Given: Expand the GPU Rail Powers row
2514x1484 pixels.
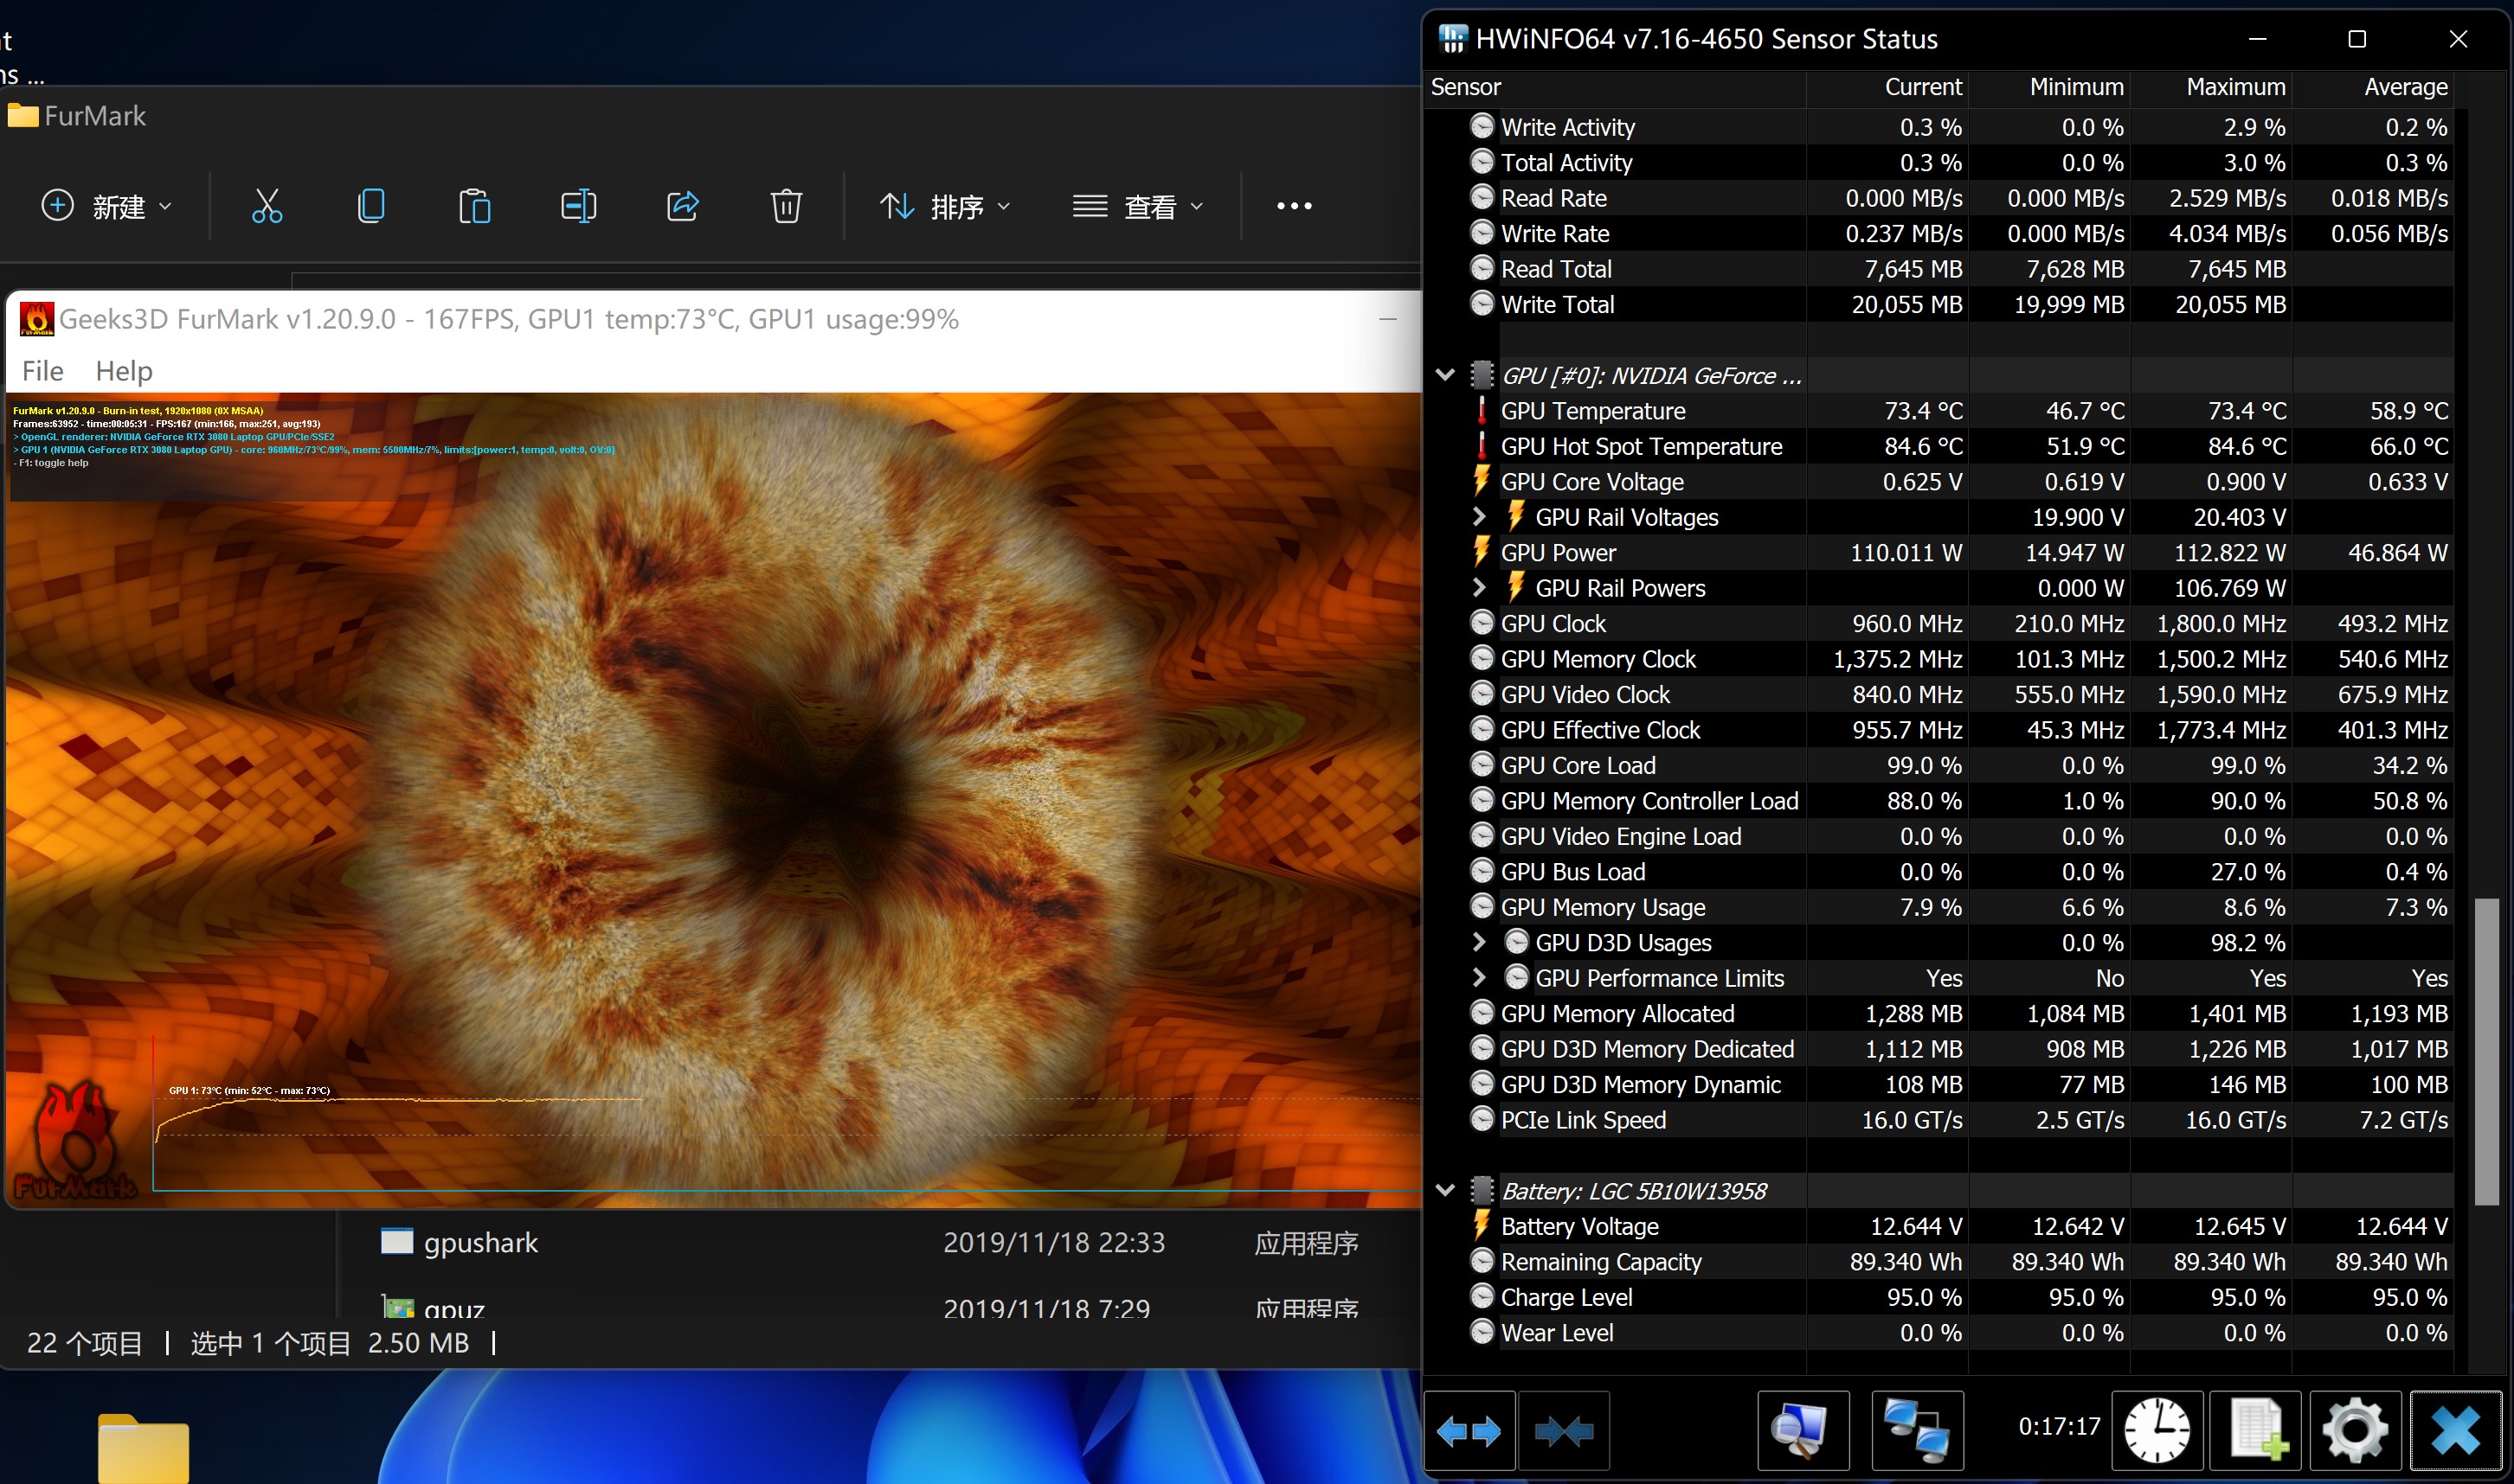Looking at the screenshot, I should tap(1480, 588).
